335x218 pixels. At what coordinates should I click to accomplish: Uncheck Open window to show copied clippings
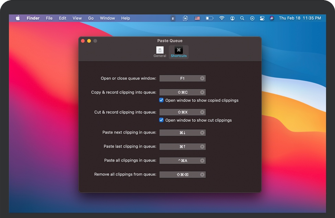click(161, 100)
